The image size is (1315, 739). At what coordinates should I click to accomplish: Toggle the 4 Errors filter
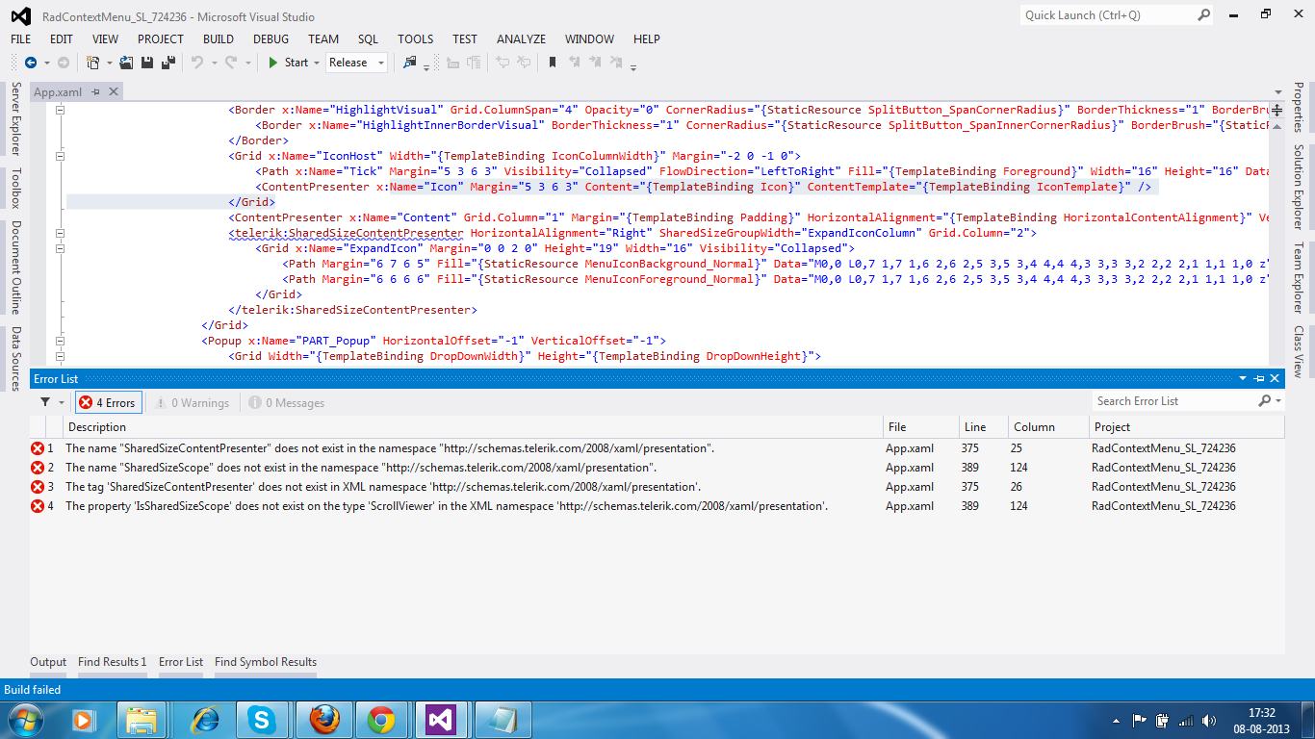(109, 402)
